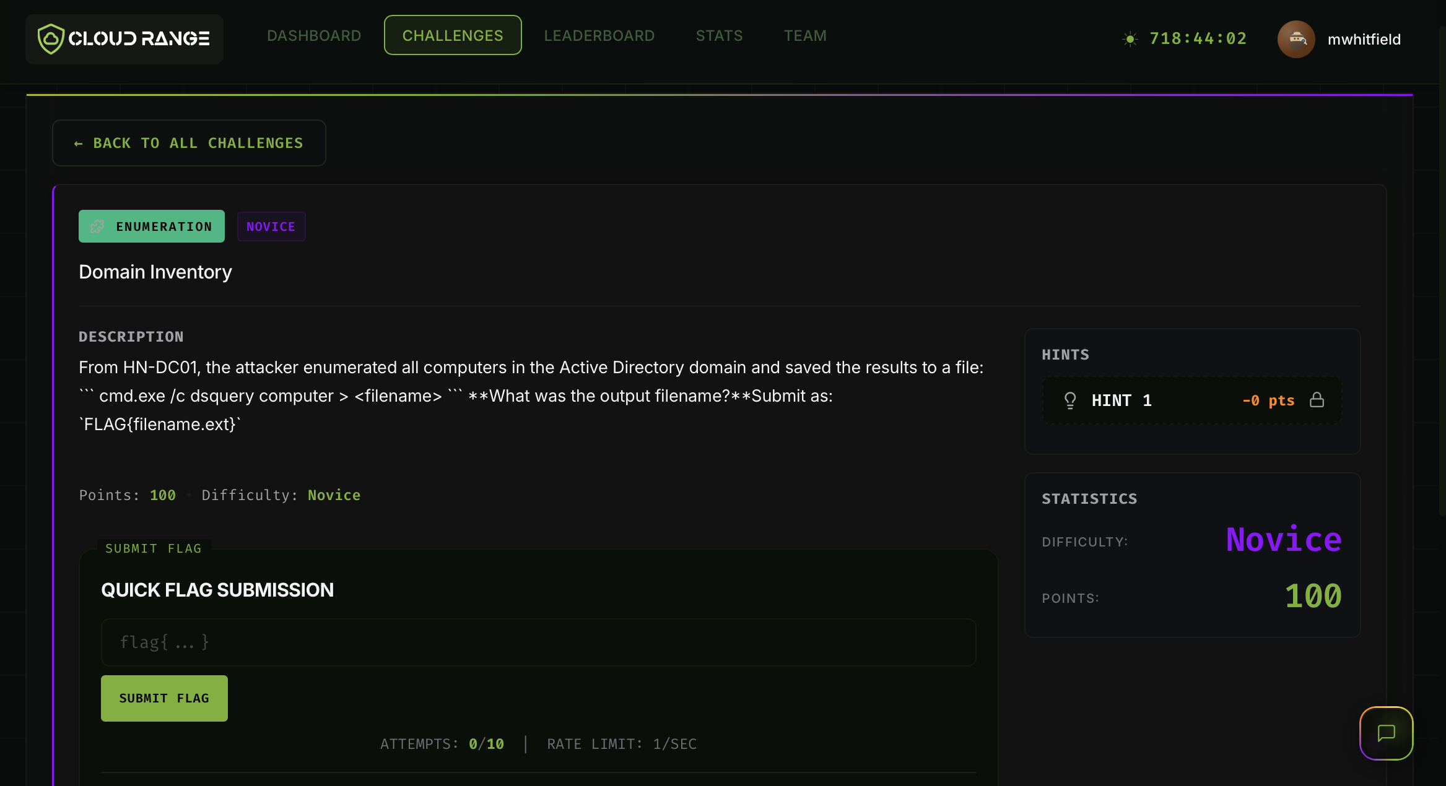The height and width of the screenshot is (786, 1446).
Task: Click the Novice difficulty badge
Action: click(271, 227)
